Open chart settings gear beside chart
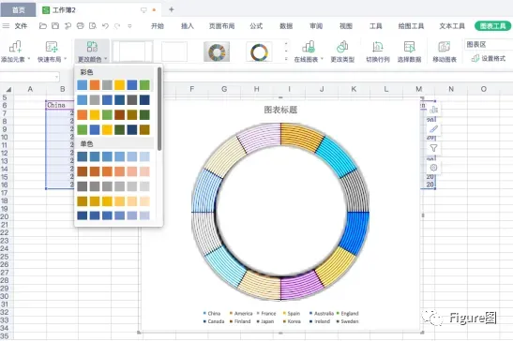This screenshot has width=513, height=341. pos(433,168)
